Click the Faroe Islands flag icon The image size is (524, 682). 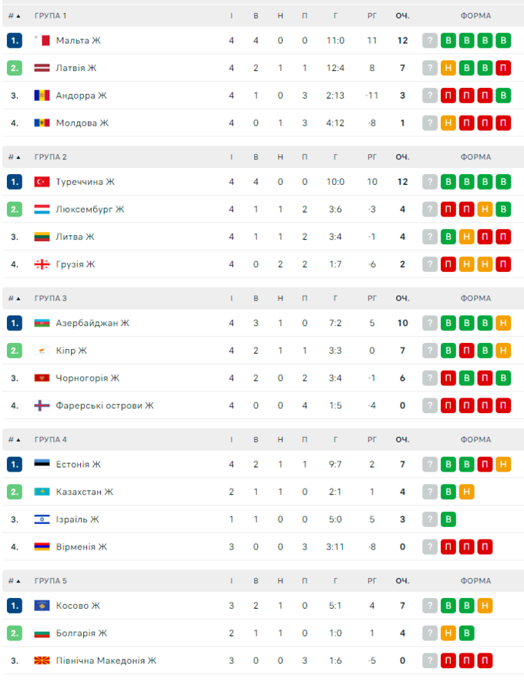pyautogui.click(x=42, y=405)
